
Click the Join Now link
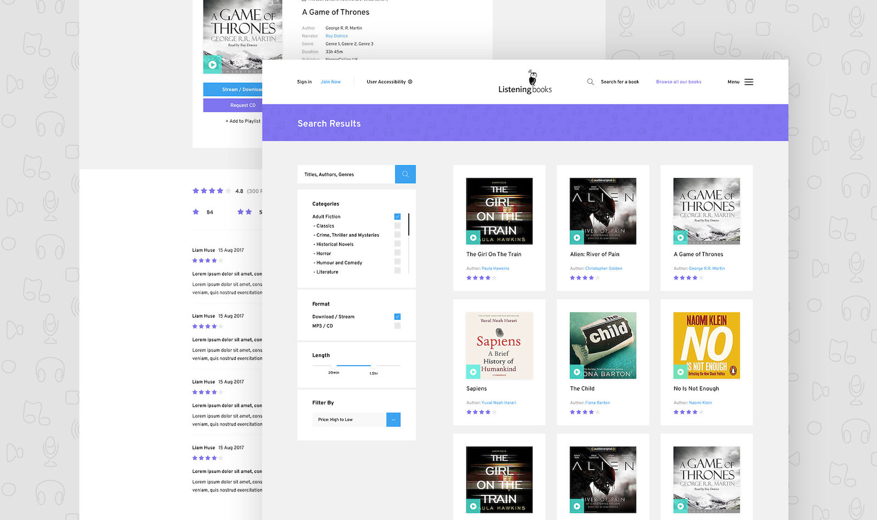[x=331, y=82]
